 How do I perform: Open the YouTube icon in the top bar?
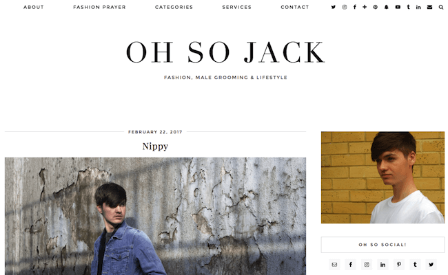398,7
